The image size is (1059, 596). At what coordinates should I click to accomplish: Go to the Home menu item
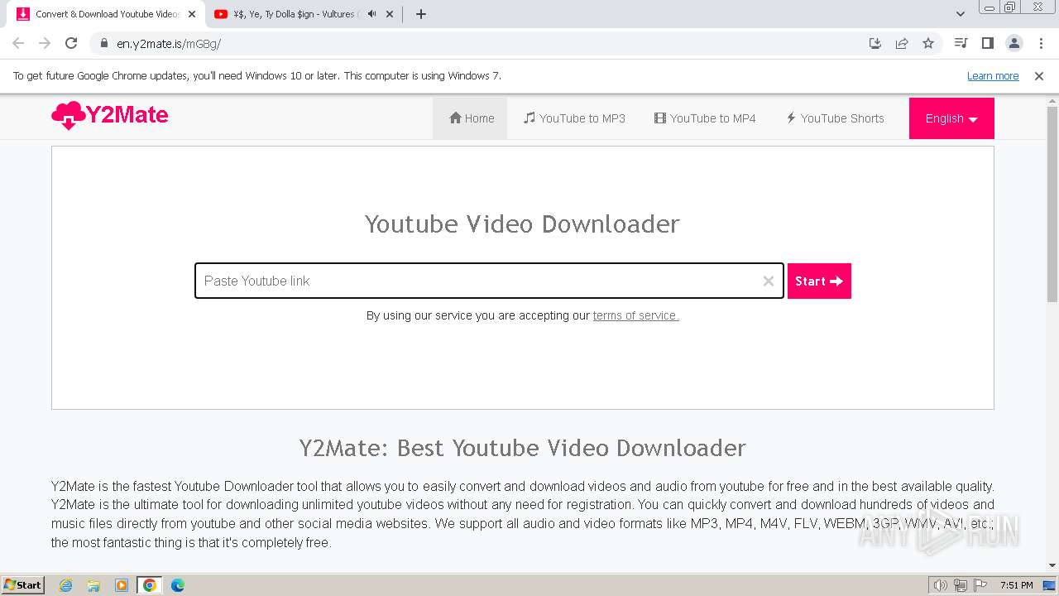pyautogui.click(x=471, y=118)
